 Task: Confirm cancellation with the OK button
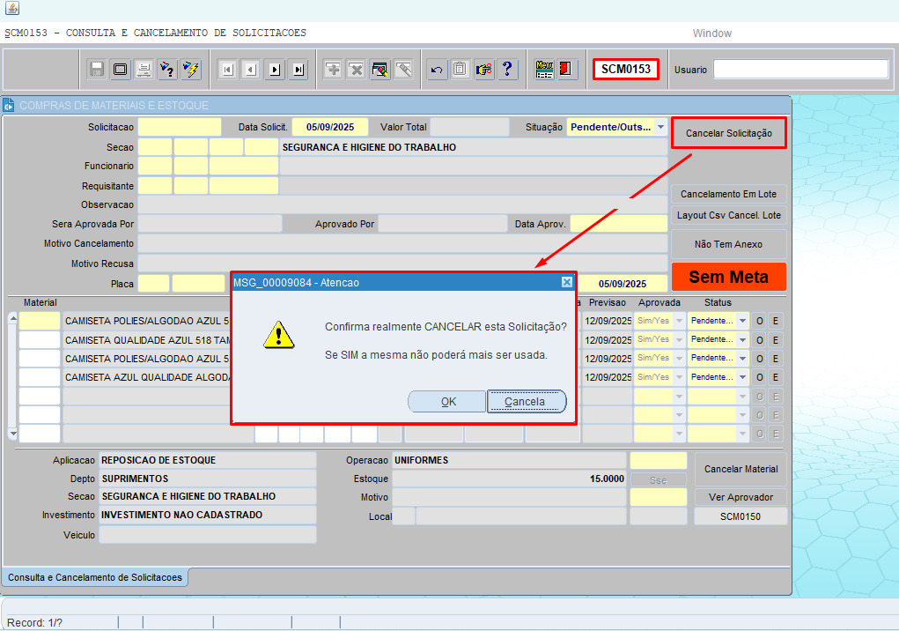(x=447, y=402)
